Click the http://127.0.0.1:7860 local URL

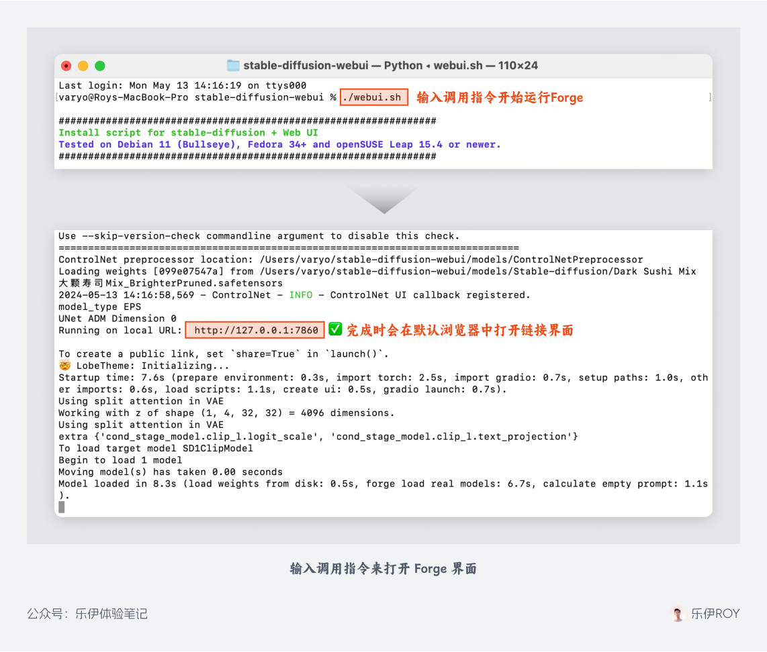click(255, 329)
